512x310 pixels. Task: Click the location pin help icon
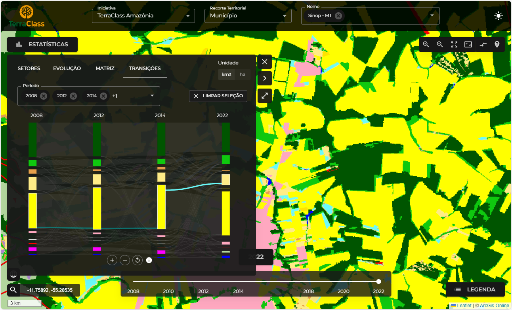point(497,45)
